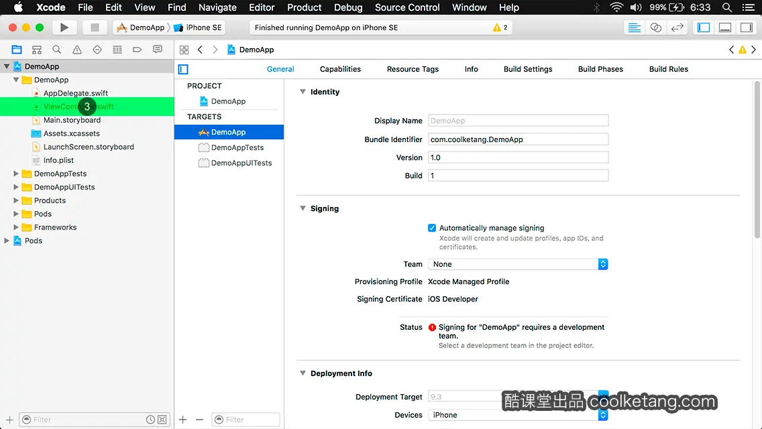
Task: Open the Build Phases tab
Action: pos(600,69)
